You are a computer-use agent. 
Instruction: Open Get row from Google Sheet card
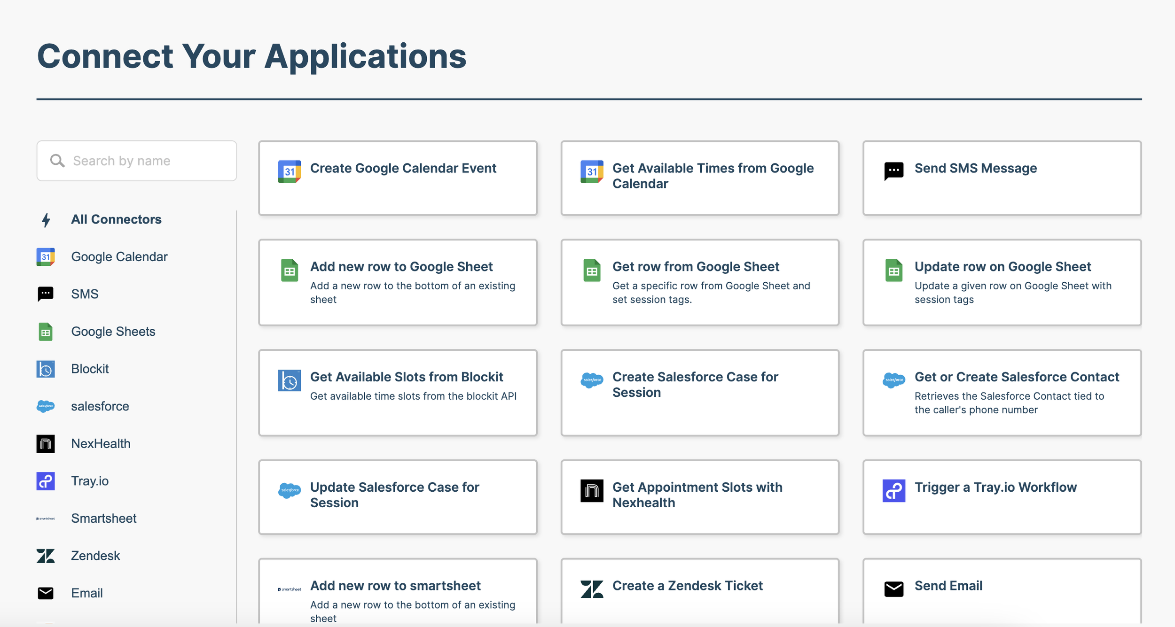pos(699,282)
